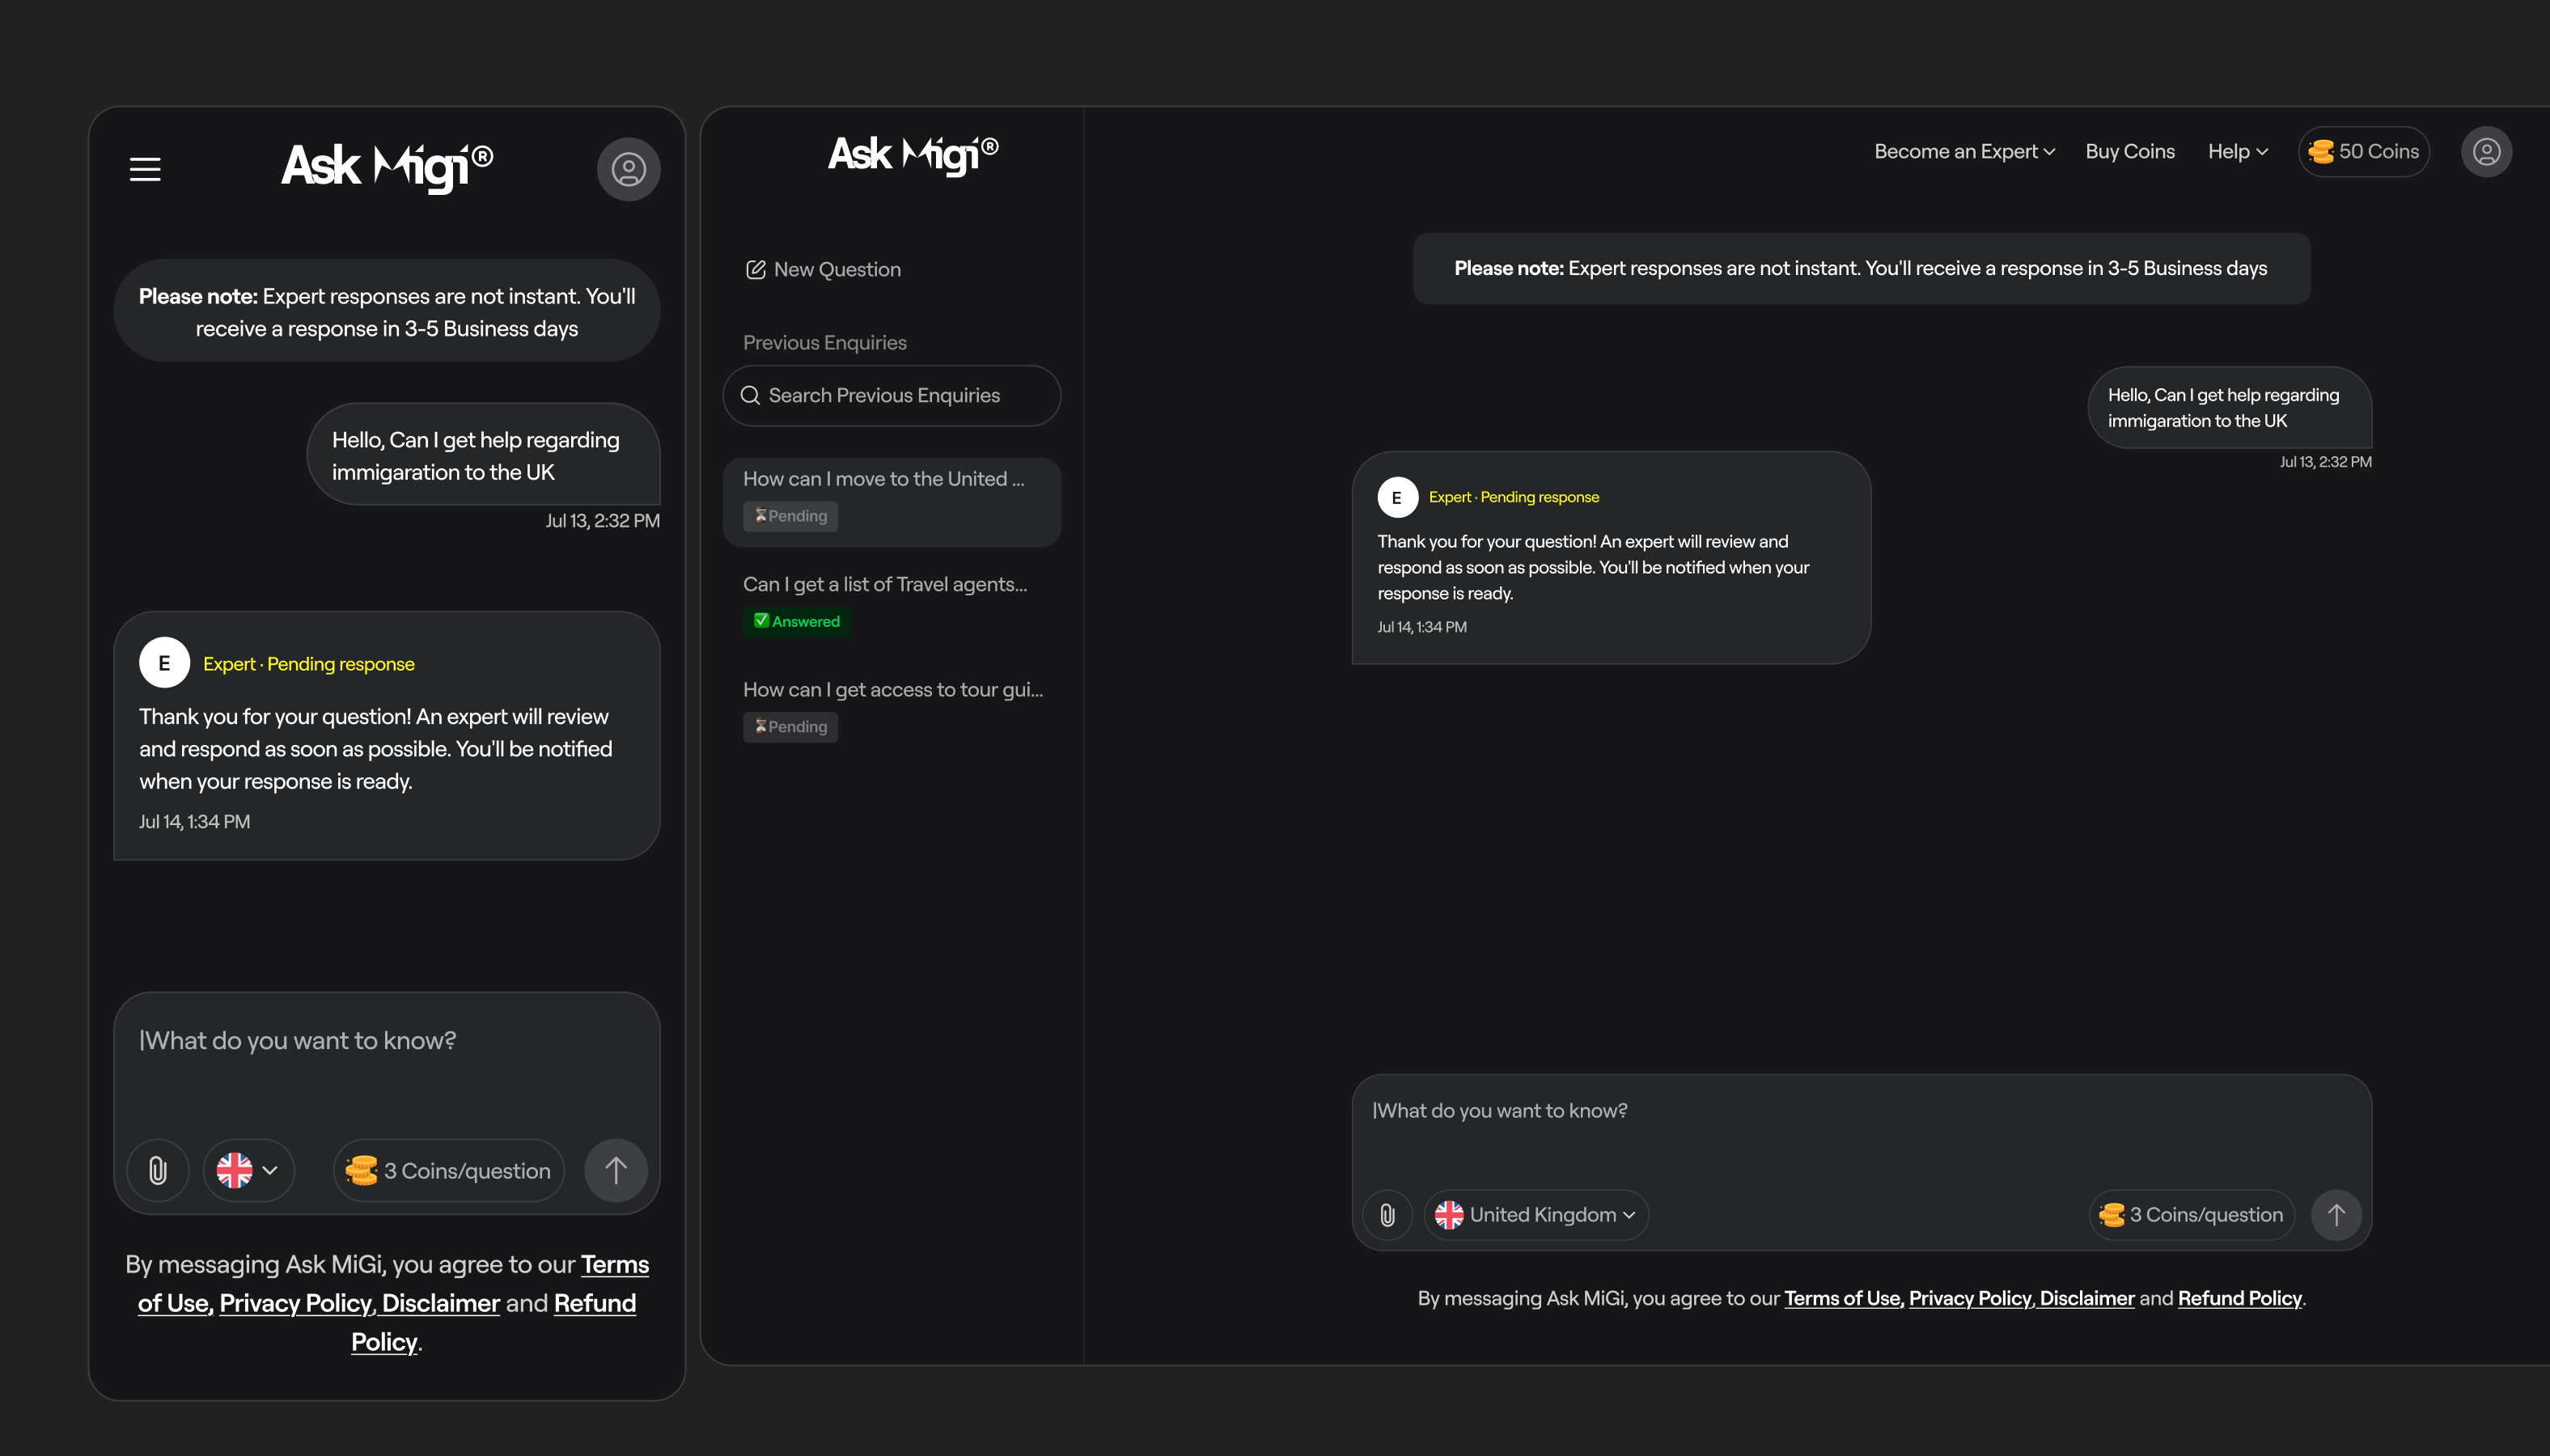Click the desktop paperclip attachment icon
The width and height of the screenshot is (2550, 1456).
(1387, 1214)
